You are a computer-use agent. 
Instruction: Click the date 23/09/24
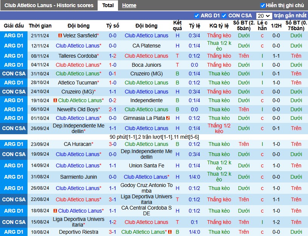[40, 144]
